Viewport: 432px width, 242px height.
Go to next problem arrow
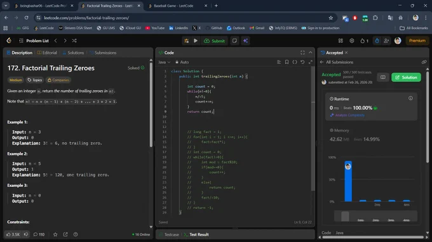click(x=65, y=41)
